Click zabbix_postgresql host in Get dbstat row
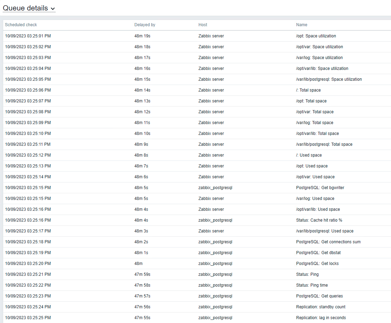Image resolution: width=391 pixels, height=323 pixels. [215, 253]
